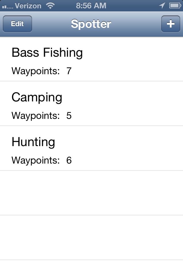183x275 pixels.
Task: Tap the plus icon to add a new list
Action: coord(171,24)
